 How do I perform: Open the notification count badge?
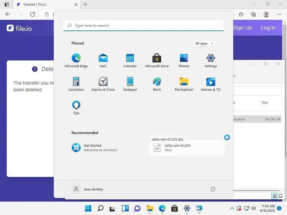[x=279, y=208]
